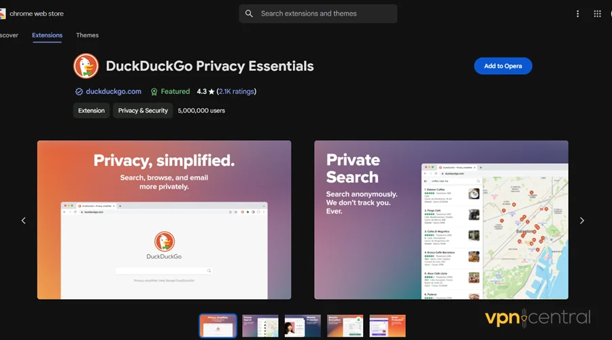Viewport: 612px width, 340px height.
Task: Select the second Private Search thumbnail
Action: click(x=260, y=326)
